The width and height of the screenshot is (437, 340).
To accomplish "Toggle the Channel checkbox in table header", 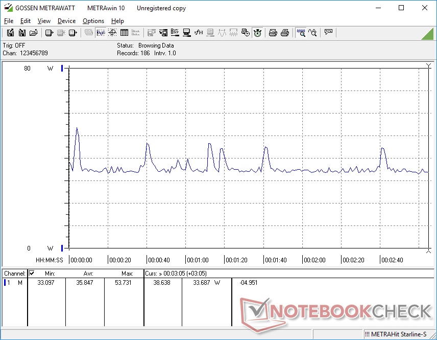I will coord(32,273).
